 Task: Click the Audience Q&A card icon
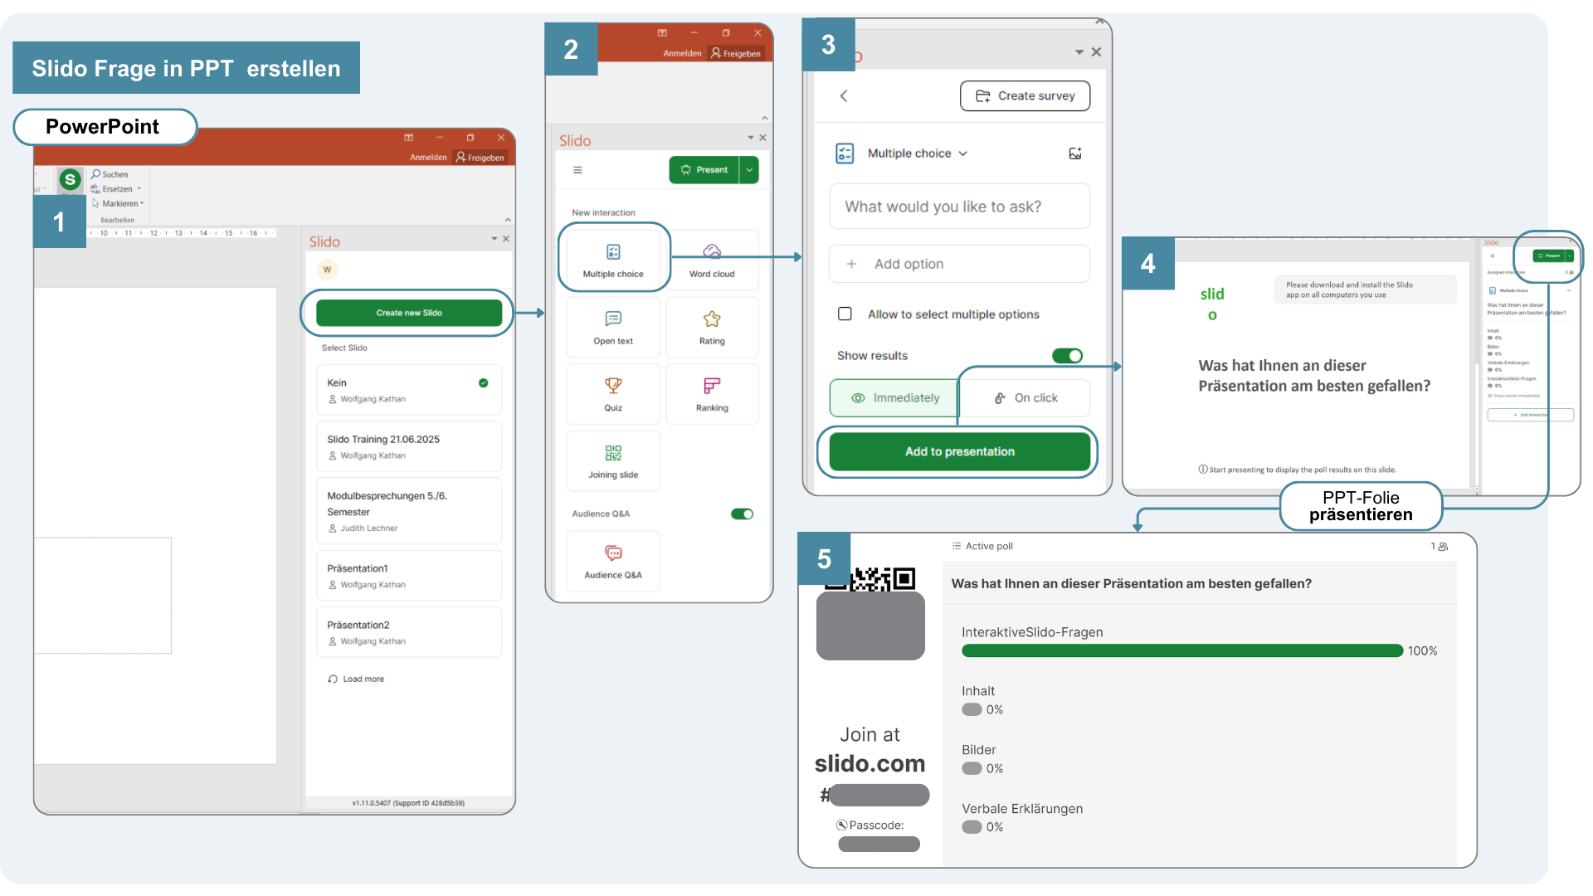pyautogui.click(x=613, y=553)
